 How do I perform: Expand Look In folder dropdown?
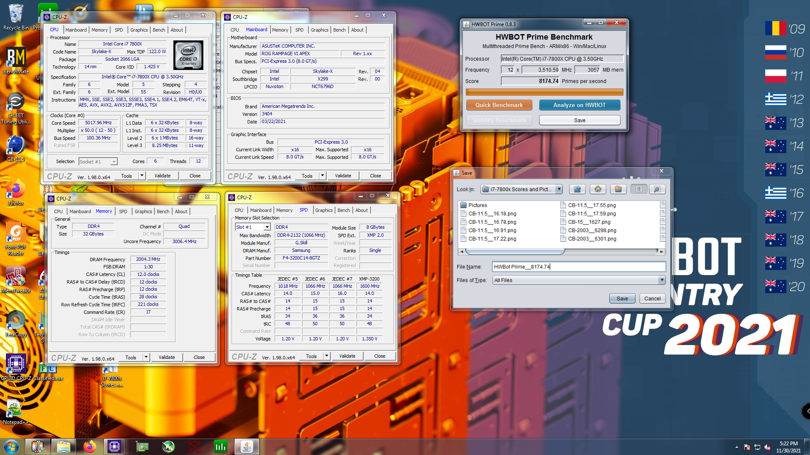pyautogui.click(x=559, y=189)
